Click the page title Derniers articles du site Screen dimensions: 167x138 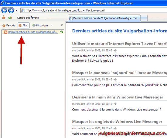click(x=120, y=31)
